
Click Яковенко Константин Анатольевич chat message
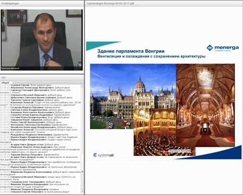click(x=35, y=112)
